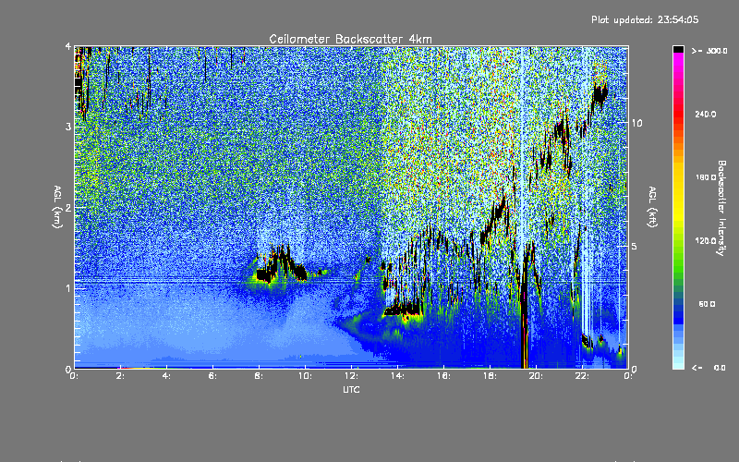739x462 pixels.
Task: Click the green section of the colorbar
Action: point(678,260)
